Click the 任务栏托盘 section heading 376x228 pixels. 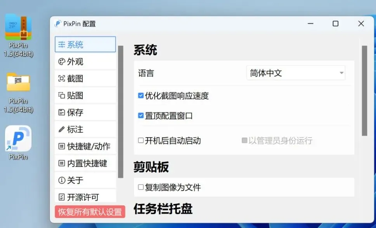[x=163, y=209]
